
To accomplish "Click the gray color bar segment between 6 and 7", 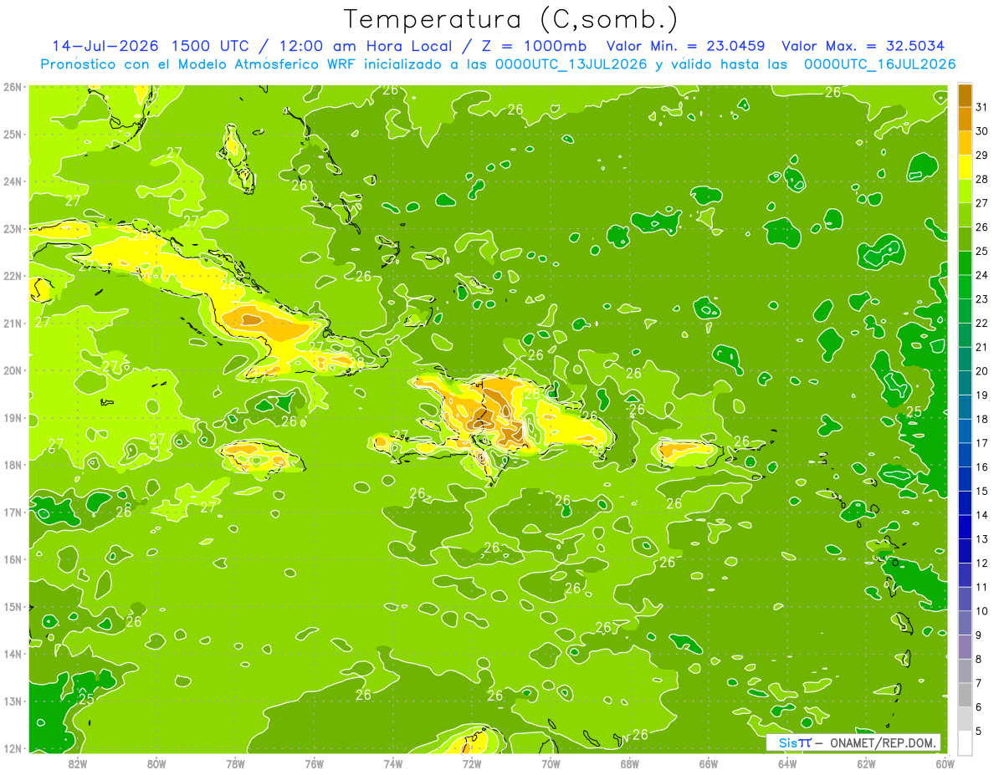I will (965, 695).
